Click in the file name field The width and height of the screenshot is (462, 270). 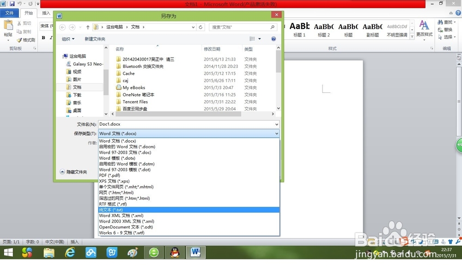pos(186,124)
